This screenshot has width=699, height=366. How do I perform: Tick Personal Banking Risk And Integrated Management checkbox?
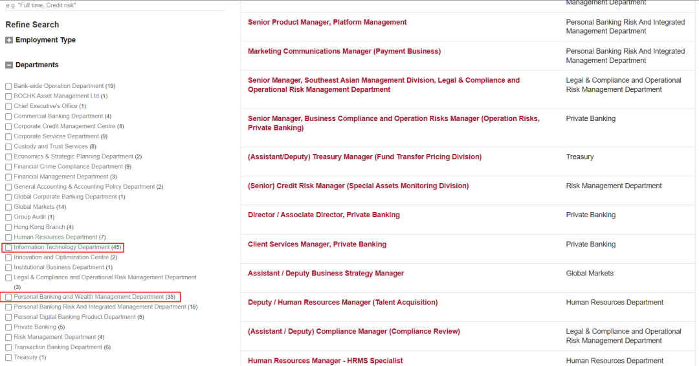(8, 307)
